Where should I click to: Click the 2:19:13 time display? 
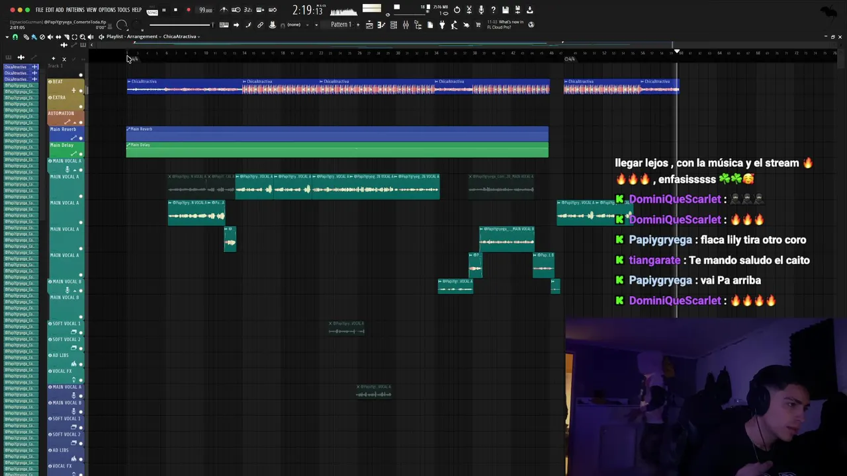308,10
